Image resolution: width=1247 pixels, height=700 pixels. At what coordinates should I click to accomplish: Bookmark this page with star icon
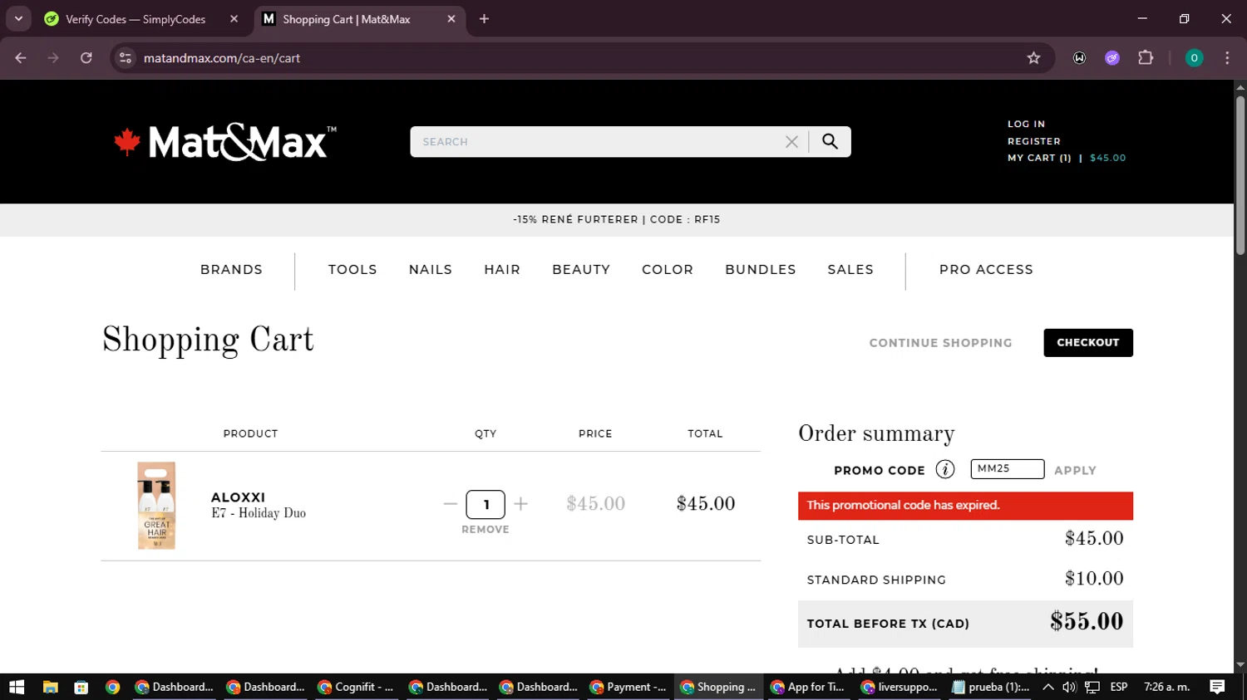(x=1033, y=58)
